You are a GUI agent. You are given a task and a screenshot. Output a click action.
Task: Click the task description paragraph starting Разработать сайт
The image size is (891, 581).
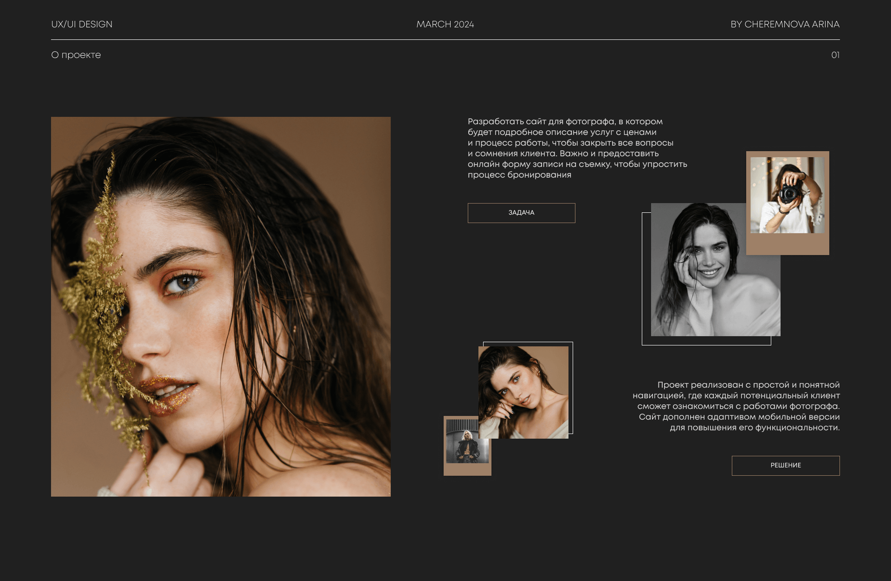point(577,148)
